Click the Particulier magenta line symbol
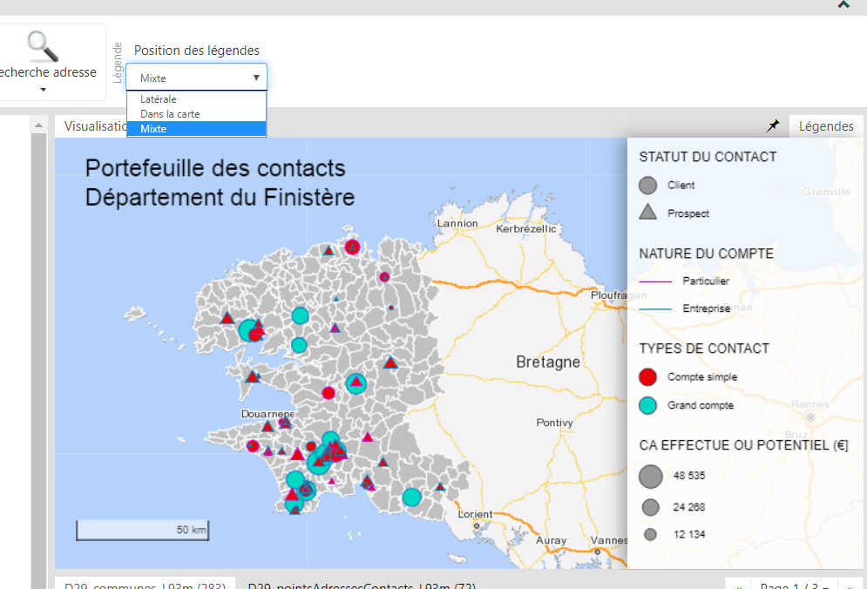867x589 pixels. (655, 281)
